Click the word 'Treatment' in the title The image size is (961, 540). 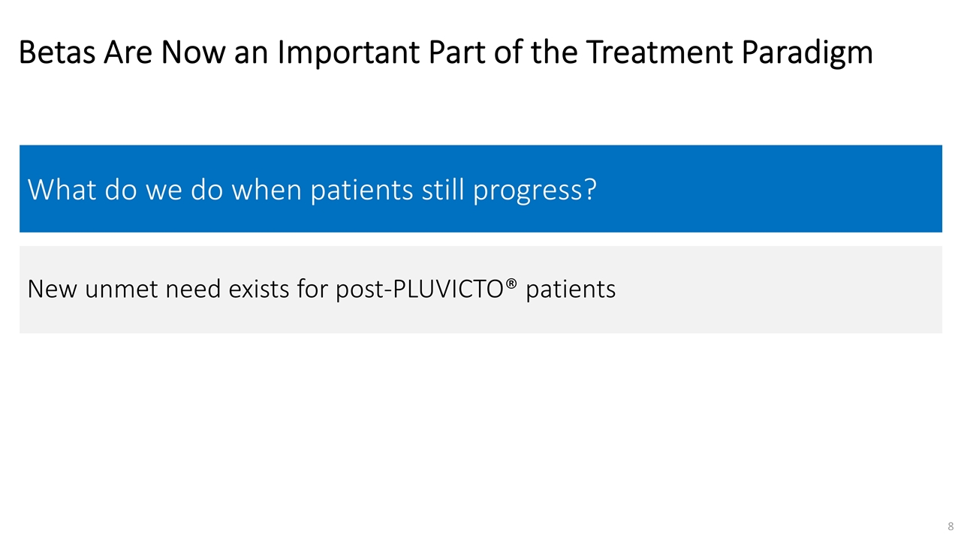tap(656, 53)
